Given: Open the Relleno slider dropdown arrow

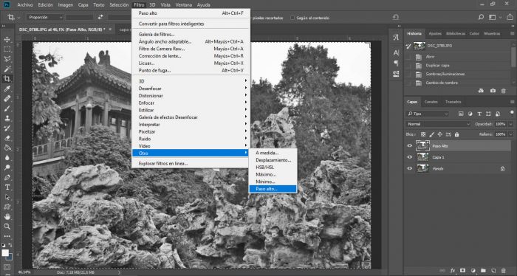Looking at the screenshot, I should pos(511,134).
